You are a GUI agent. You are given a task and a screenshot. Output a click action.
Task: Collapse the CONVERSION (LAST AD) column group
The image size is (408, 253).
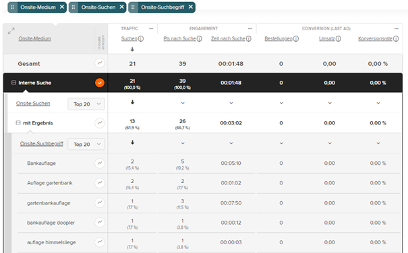point(397,28)
